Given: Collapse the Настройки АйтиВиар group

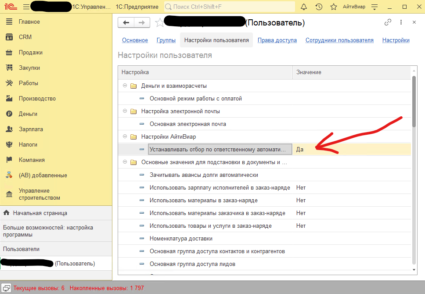Looking at the screenshot, I should point(125,136).
